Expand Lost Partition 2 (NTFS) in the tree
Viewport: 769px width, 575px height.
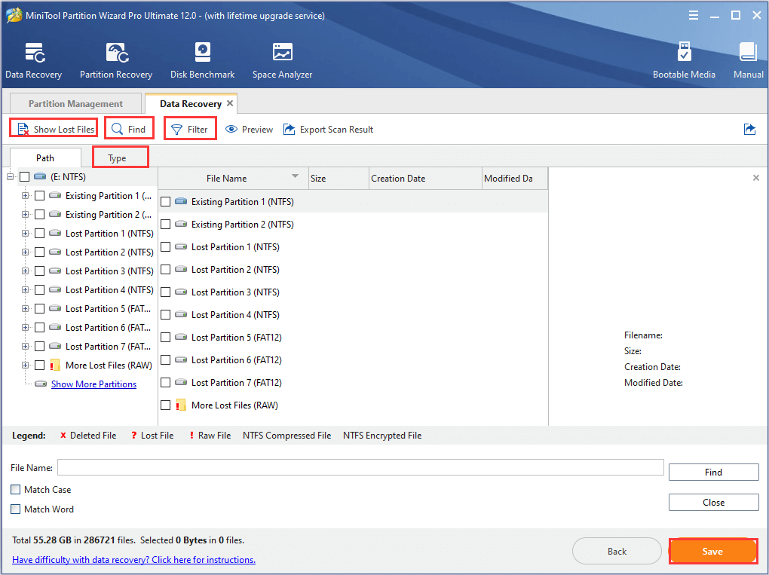pyautogui.click(x=25, y=252)
